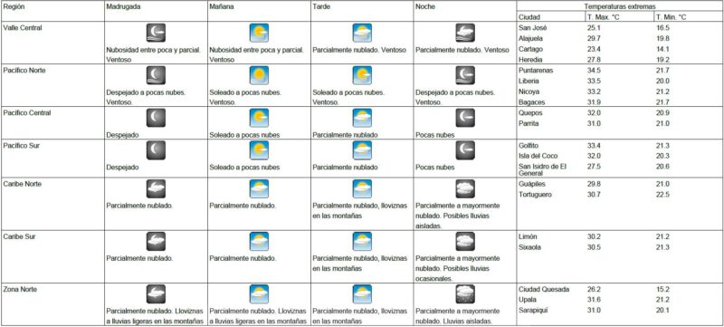Click Pacífico Central Tarde partly cloudy icon

coord(362,118)
